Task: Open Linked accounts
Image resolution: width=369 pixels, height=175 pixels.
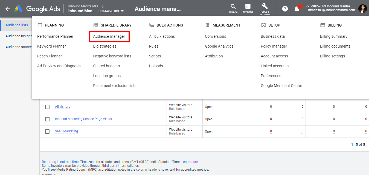Action: pos(275,66)
